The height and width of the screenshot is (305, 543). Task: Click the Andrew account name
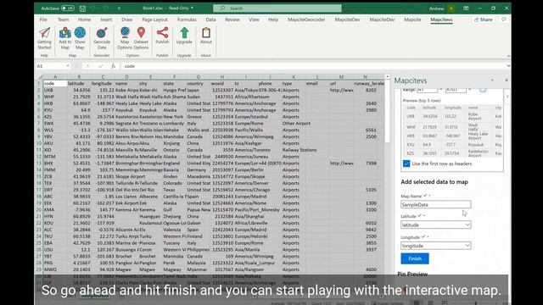[436, 8]
